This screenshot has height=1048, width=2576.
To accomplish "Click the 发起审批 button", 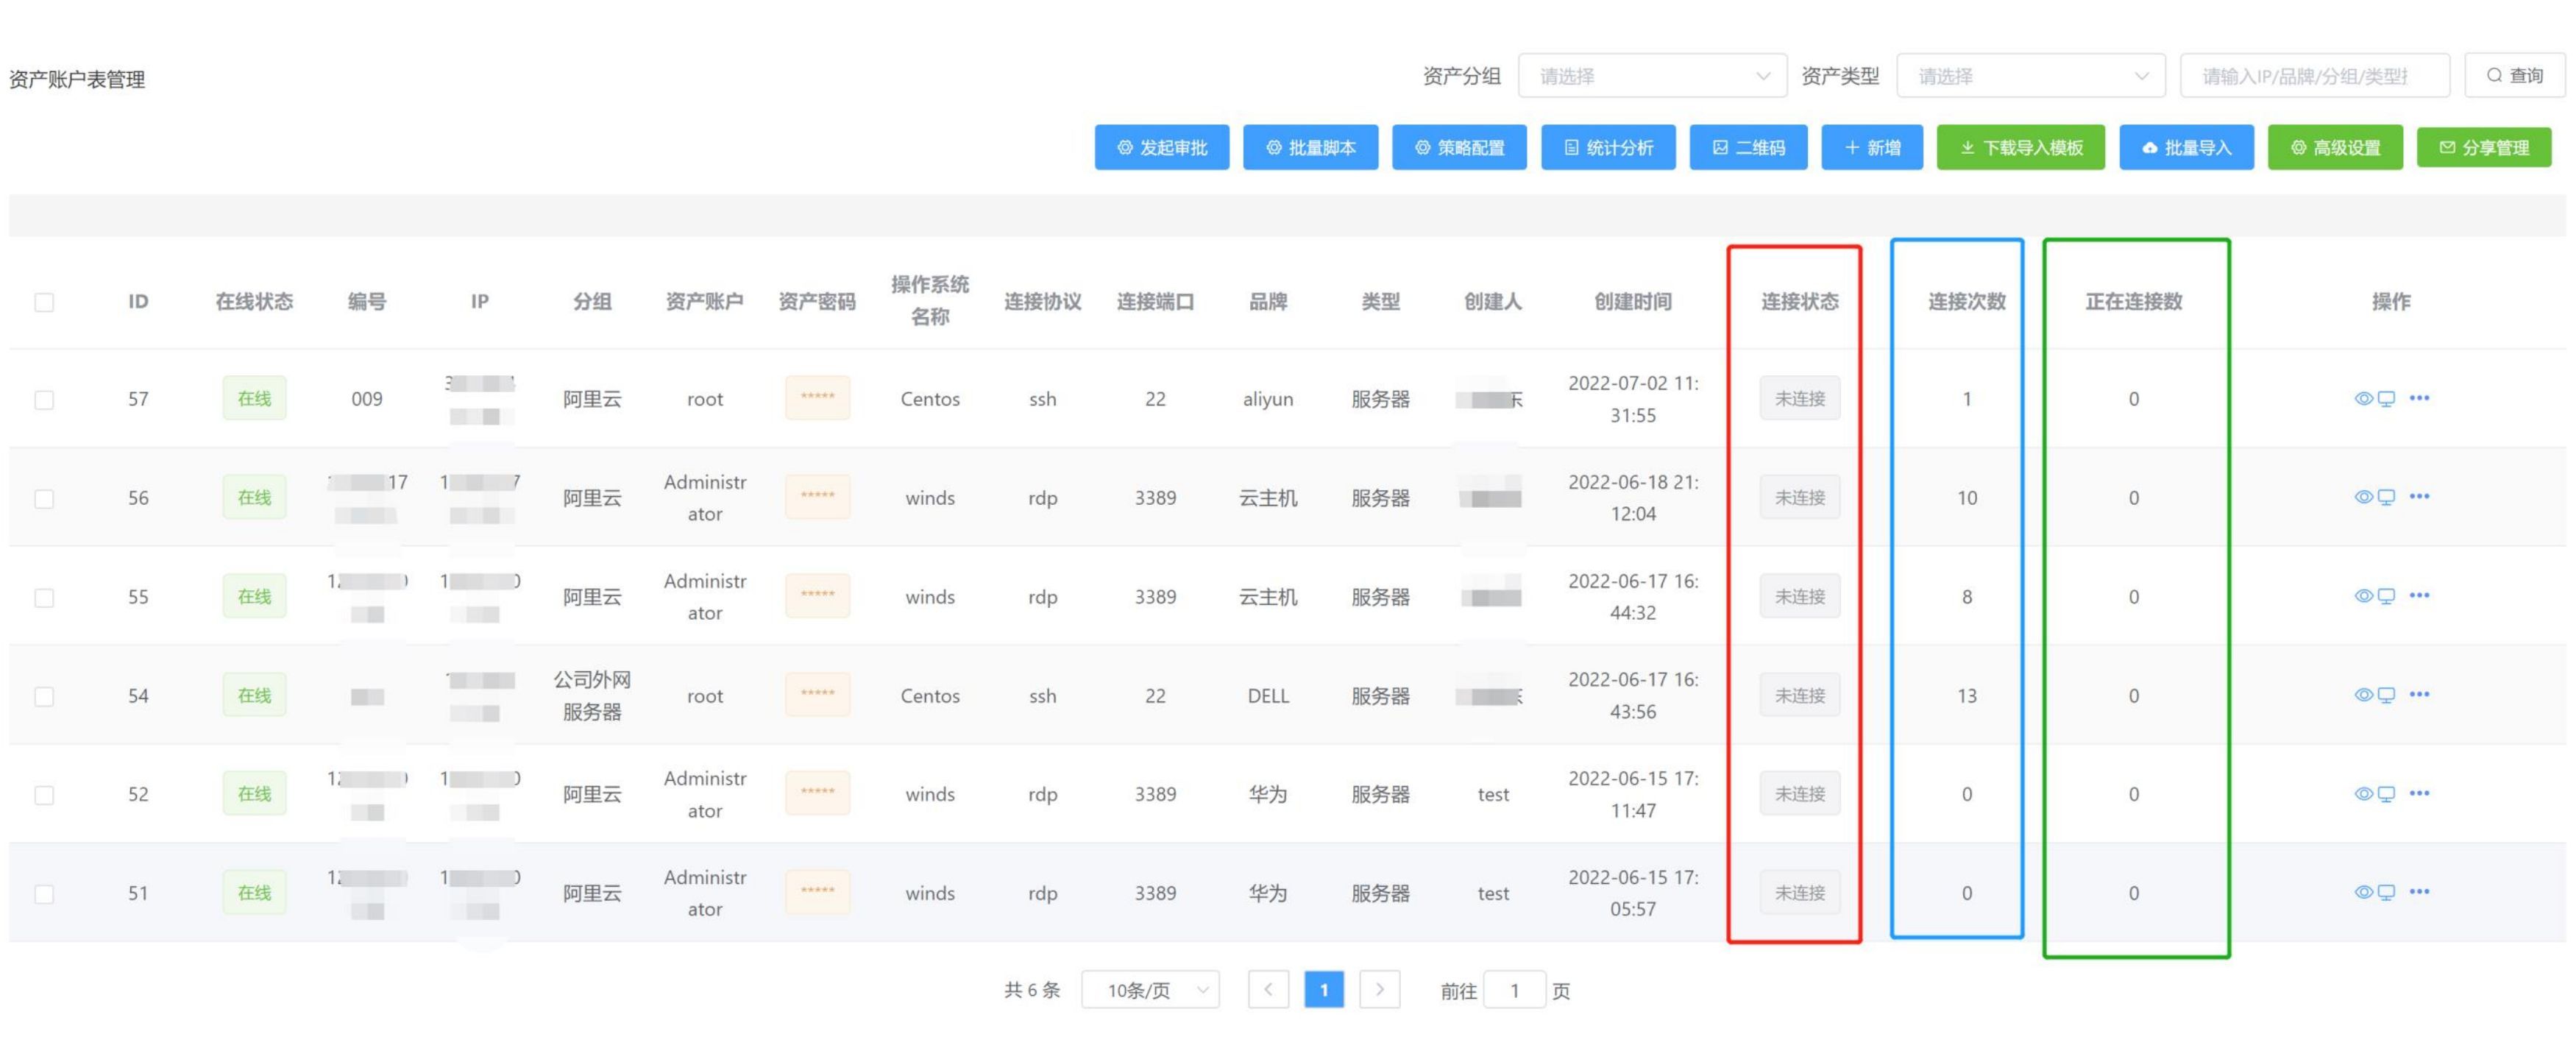I will point(1162,148).
